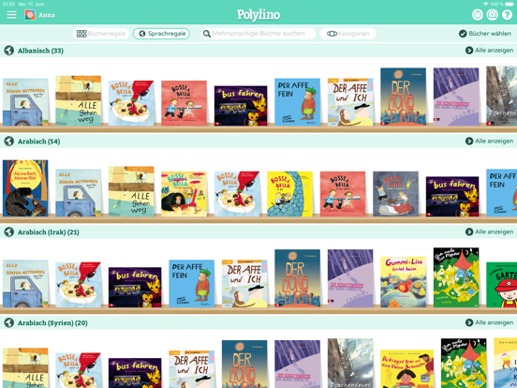
Task: Show all Albanisch books via Alle anzeigen
Action: pos(489,51)
